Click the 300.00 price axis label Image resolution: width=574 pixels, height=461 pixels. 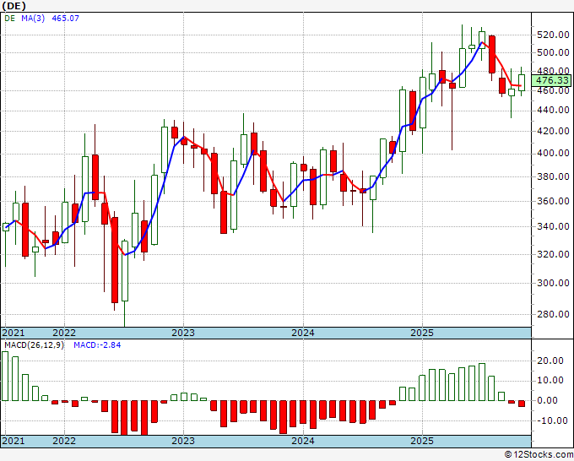553,283
